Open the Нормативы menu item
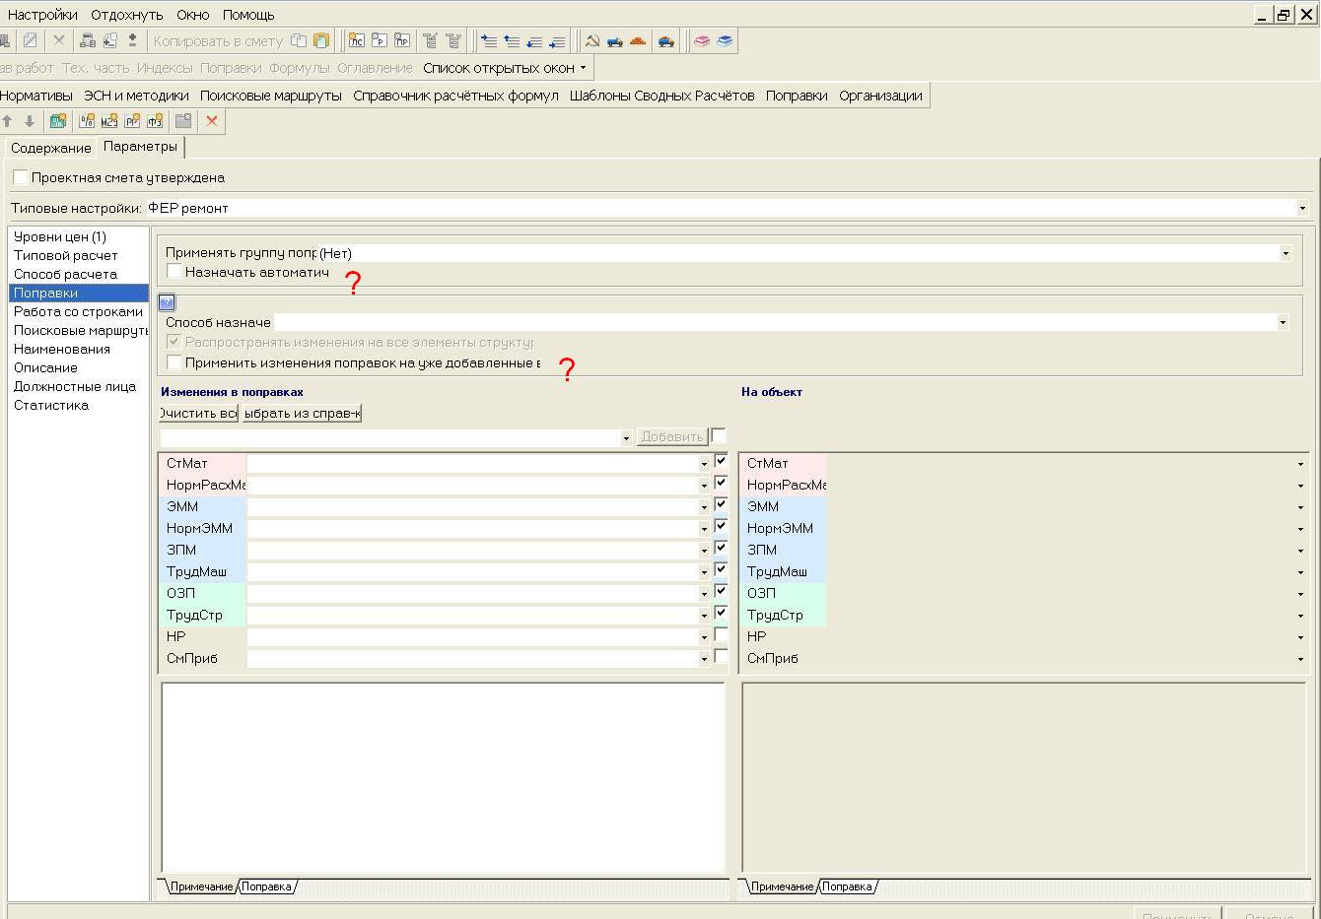The image size is (1321, 919). coord(36,96)
